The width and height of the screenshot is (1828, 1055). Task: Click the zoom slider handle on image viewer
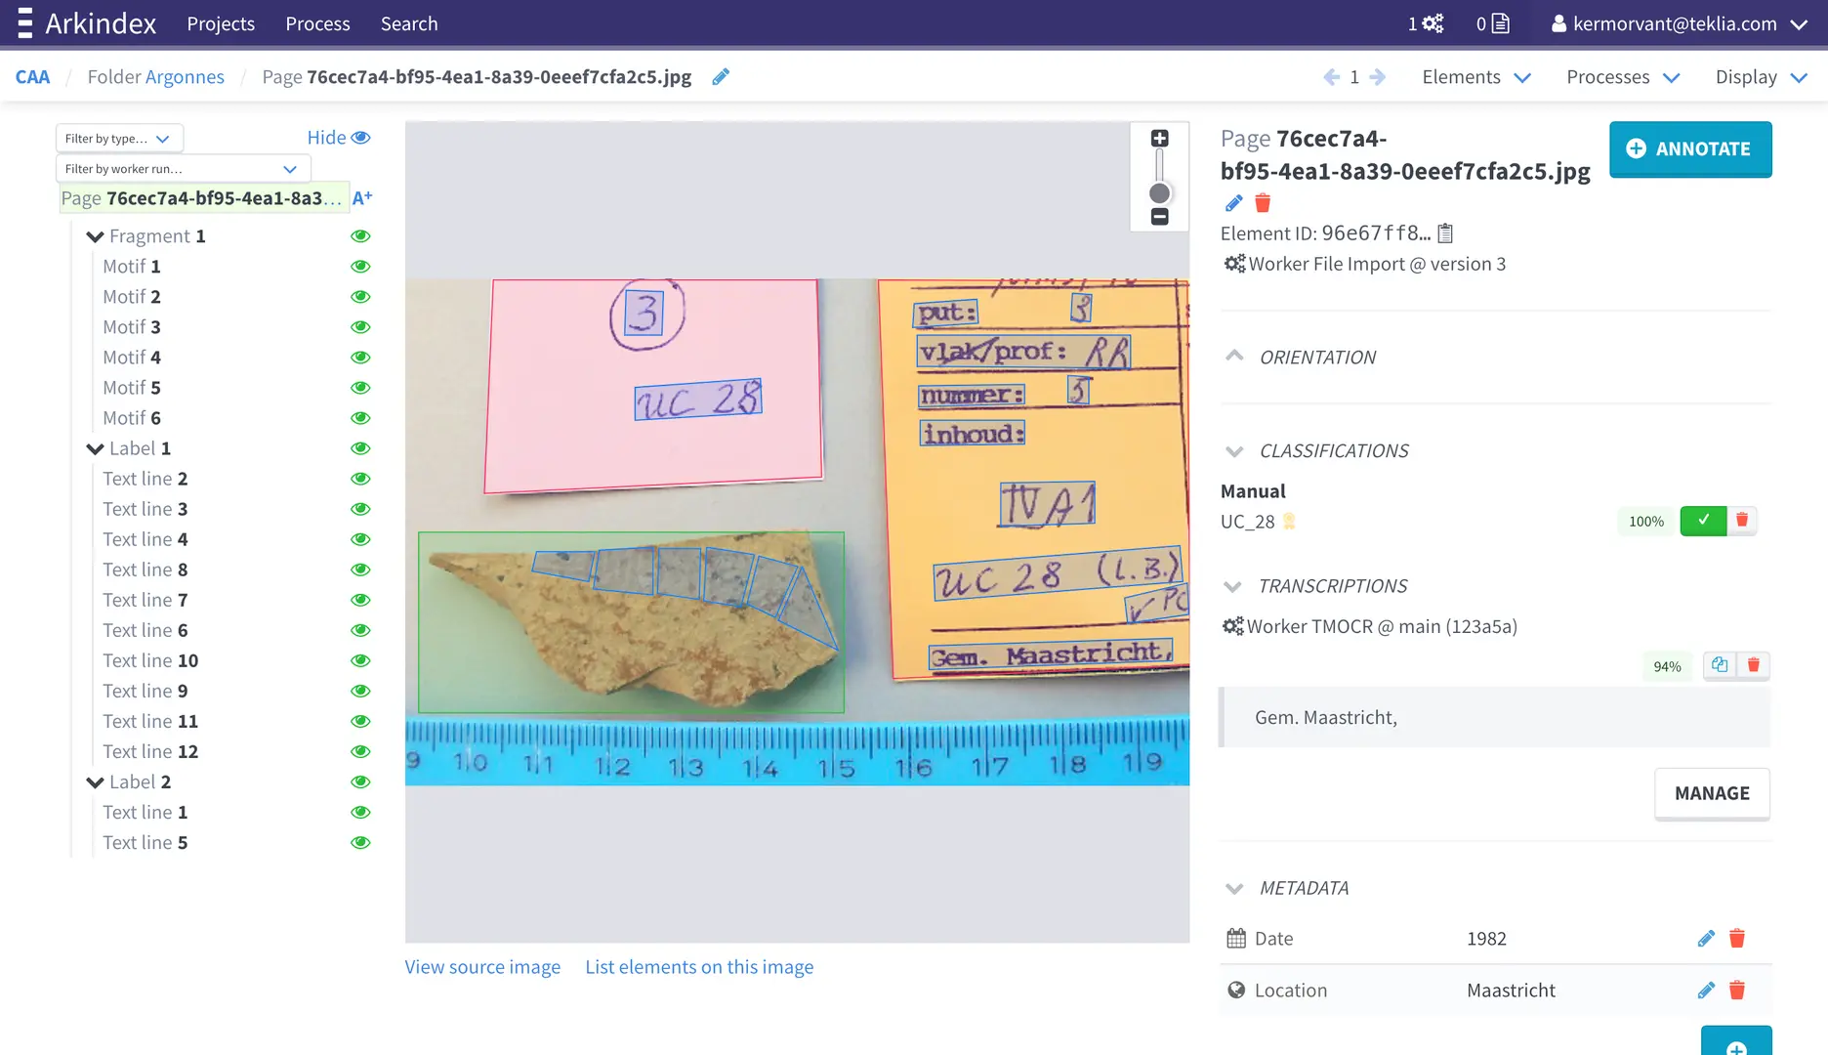click(x=1159, y=193)
